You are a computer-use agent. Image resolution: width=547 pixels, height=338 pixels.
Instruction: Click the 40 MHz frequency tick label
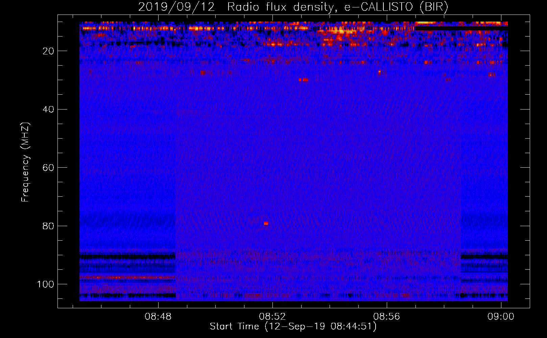pyautogui.click(x=48, y=110)
